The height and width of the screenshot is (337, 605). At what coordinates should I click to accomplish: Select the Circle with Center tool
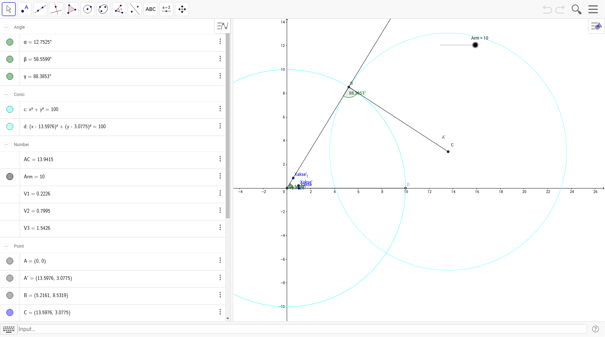88,9
